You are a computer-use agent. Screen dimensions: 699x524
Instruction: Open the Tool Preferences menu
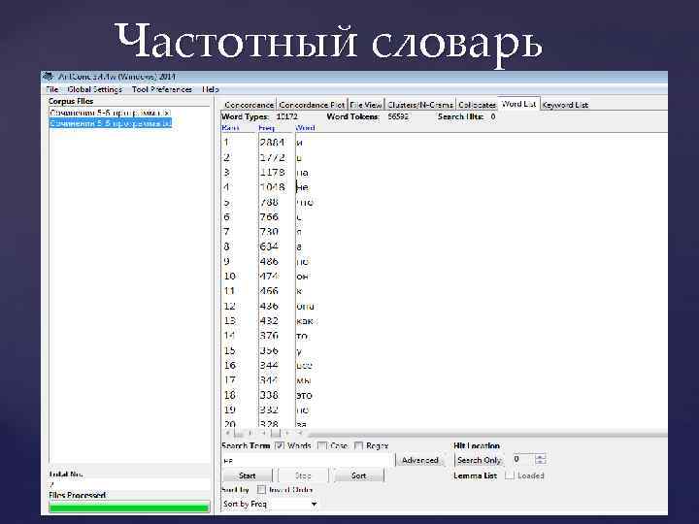162,89
